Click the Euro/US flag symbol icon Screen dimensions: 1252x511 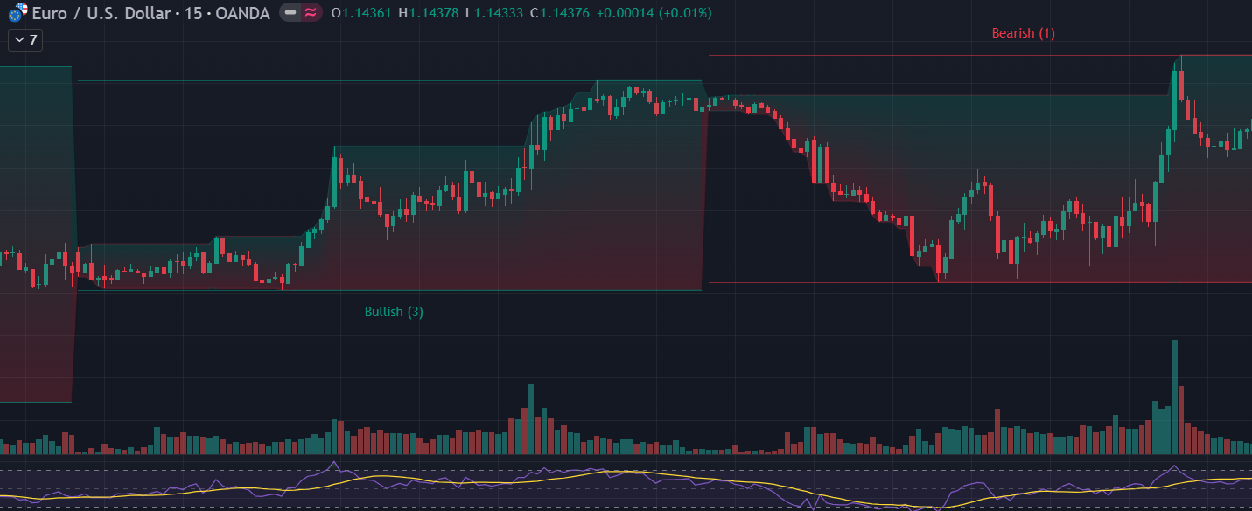(x=17, y=13)
